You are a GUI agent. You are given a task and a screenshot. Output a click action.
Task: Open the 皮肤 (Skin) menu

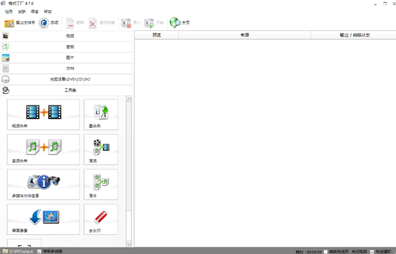pyautogui.click(x=22, y=12)
